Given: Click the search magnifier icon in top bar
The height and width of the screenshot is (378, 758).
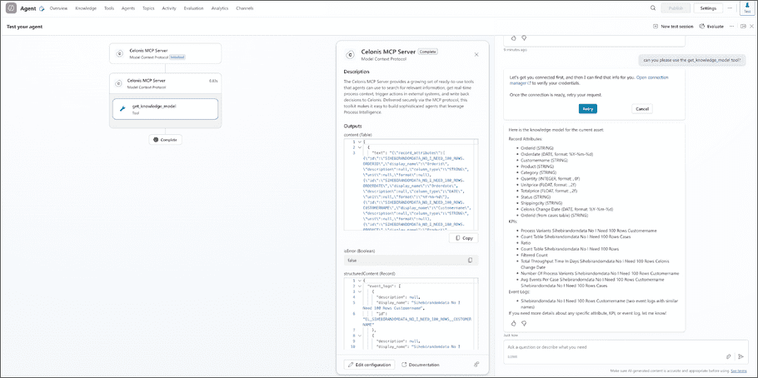Looking at the screenshot, I should (x=653, y=7).
